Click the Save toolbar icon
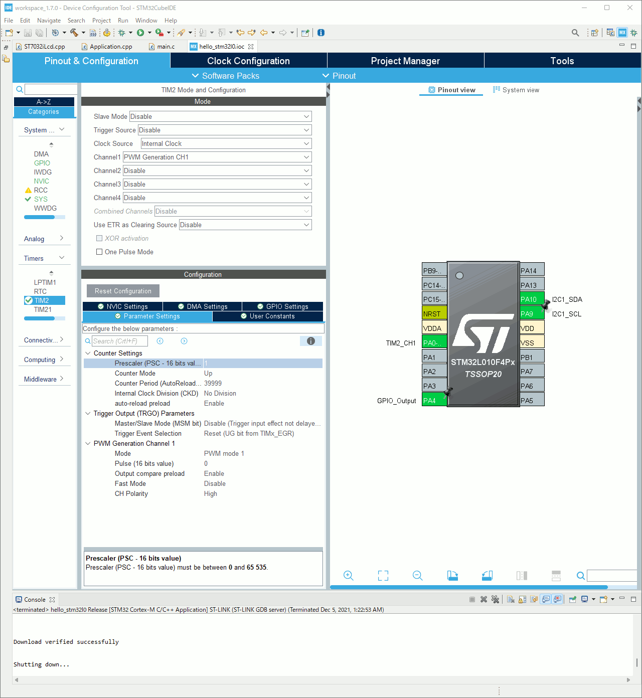Image resolution: width=642 pixels, height=698 pixels. [x=28, y=33]
